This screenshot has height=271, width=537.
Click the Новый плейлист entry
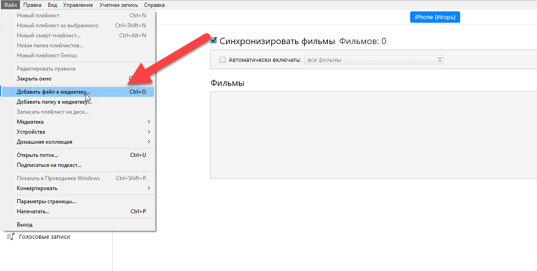point(78,15)
